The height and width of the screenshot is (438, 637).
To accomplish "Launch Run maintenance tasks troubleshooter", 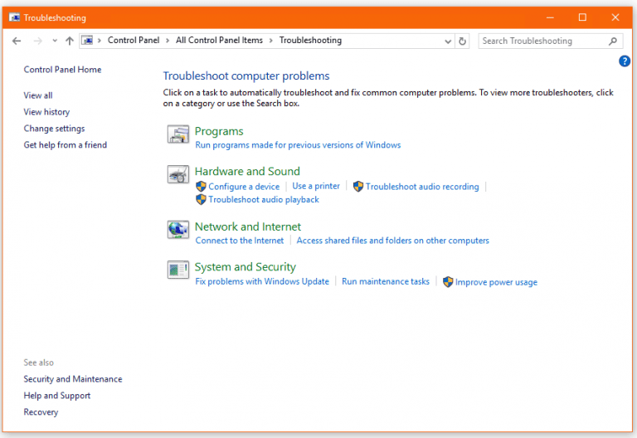I will pyautogui.click(x=386, y=282).
